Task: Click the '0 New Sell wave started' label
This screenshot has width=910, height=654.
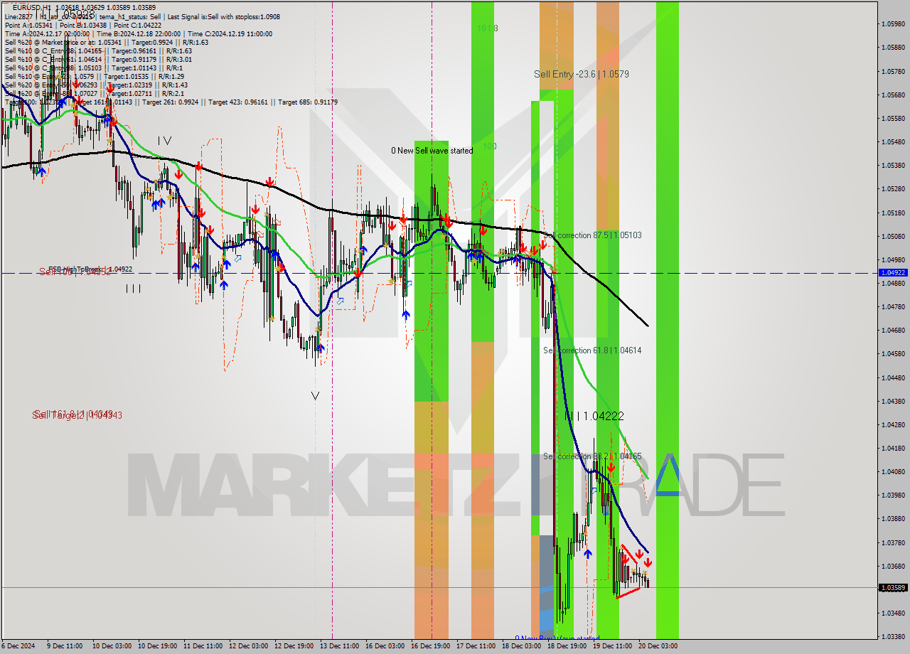Action: point(432,151)
